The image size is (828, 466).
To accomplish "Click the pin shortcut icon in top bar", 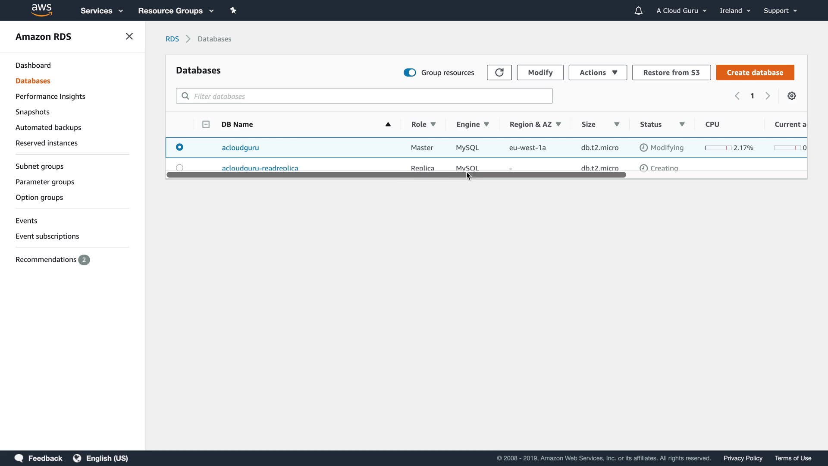I will tap(233, 10).
